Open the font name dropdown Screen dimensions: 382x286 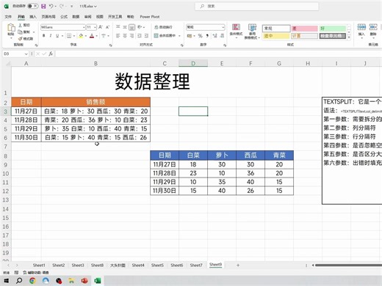coord(84,27)
